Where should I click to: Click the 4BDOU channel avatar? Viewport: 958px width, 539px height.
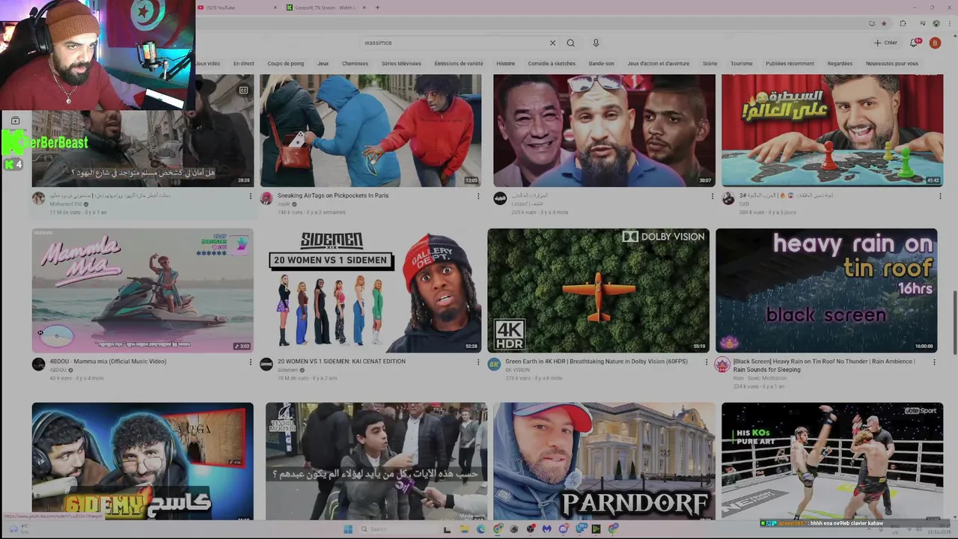(38, 365)
